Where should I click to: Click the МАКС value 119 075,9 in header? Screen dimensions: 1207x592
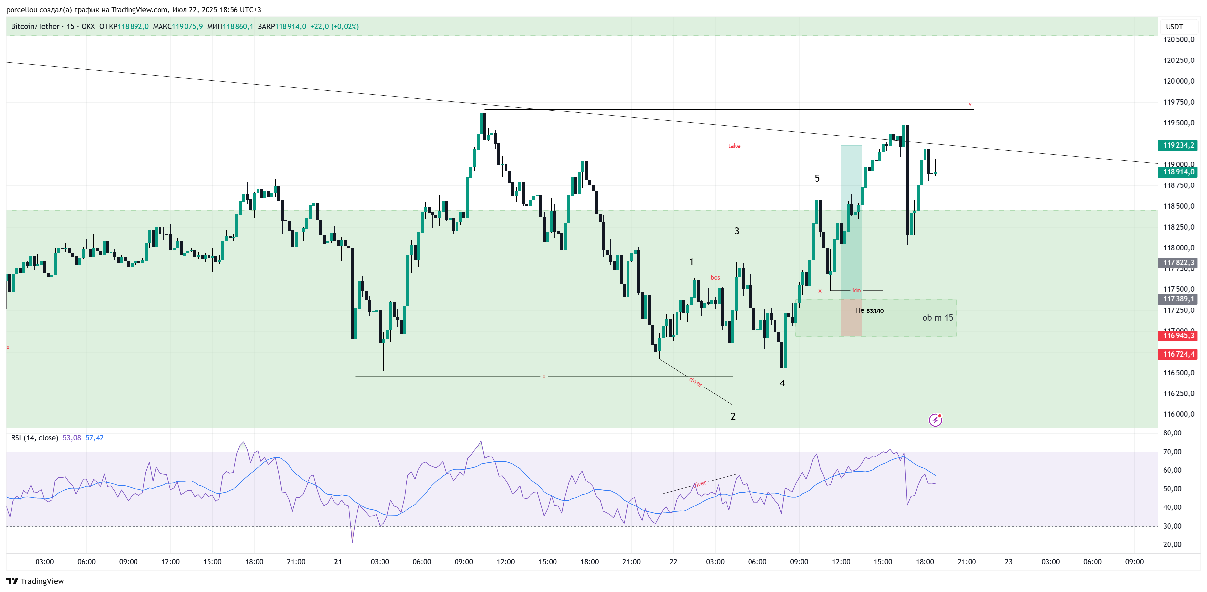pos(187,26)
